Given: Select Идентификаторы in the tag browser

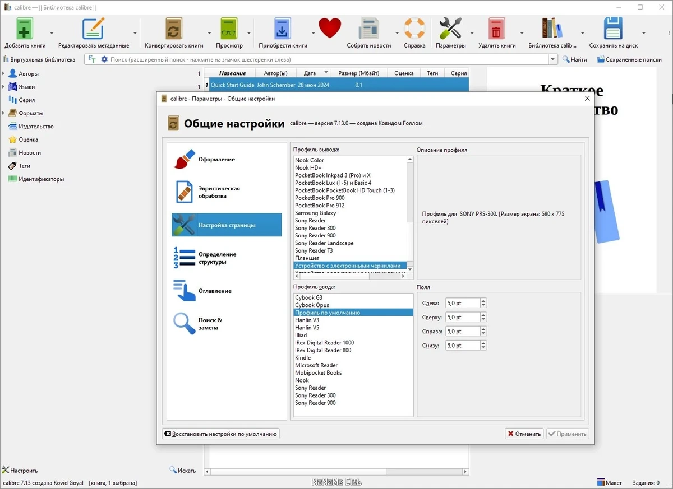Looking at the screenshot, I should (41, 179).
